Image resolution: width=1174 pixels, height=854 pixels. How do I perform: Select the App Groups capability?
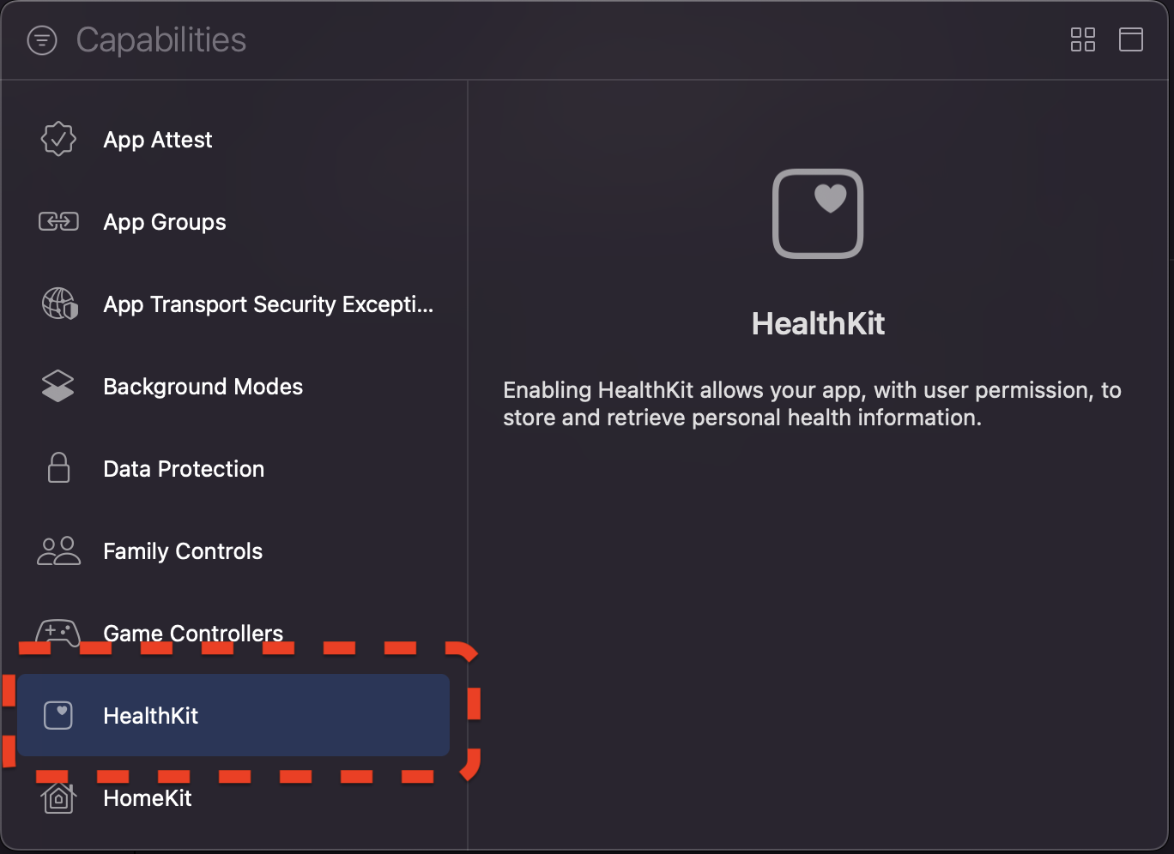pos(164,221)
